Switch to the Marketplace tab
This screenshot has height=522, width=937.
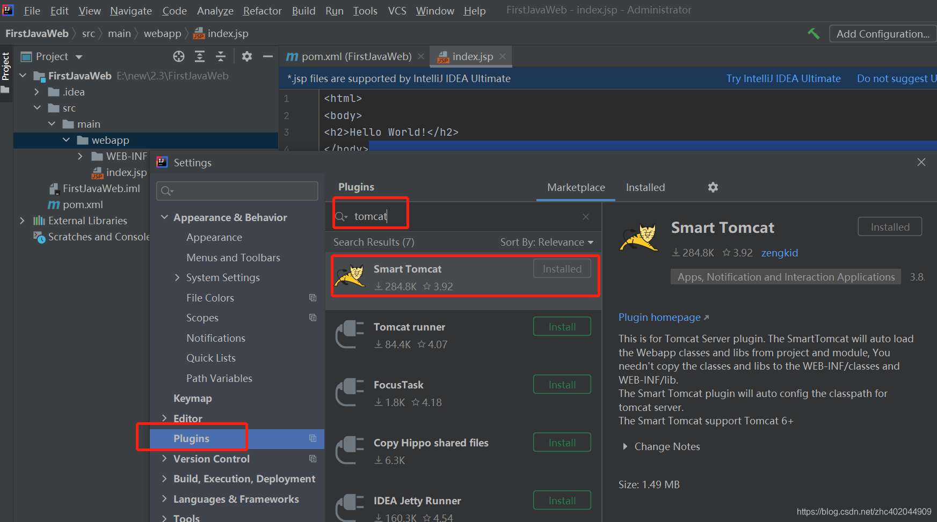(x=576, y=187)
